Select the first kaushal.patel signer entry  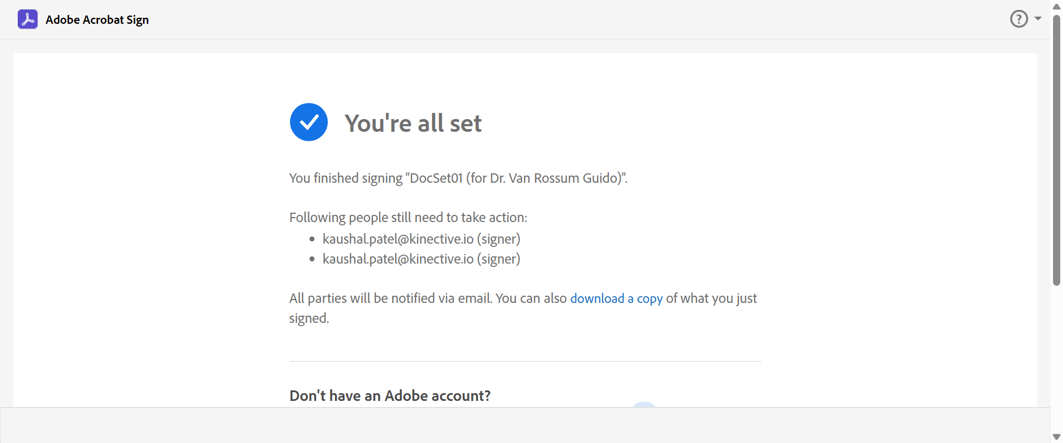[x=421, y=239]
